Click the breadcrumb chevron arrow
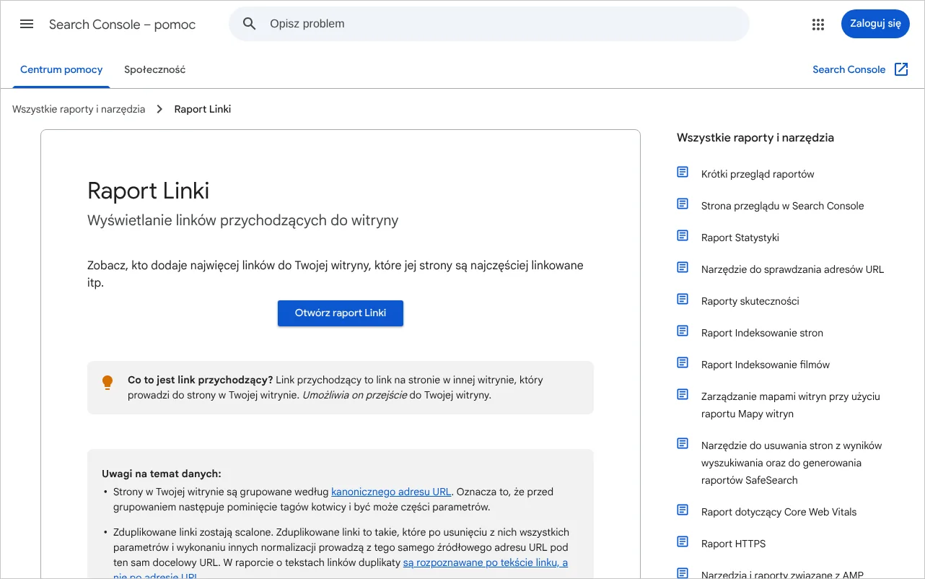 (160, 109)
